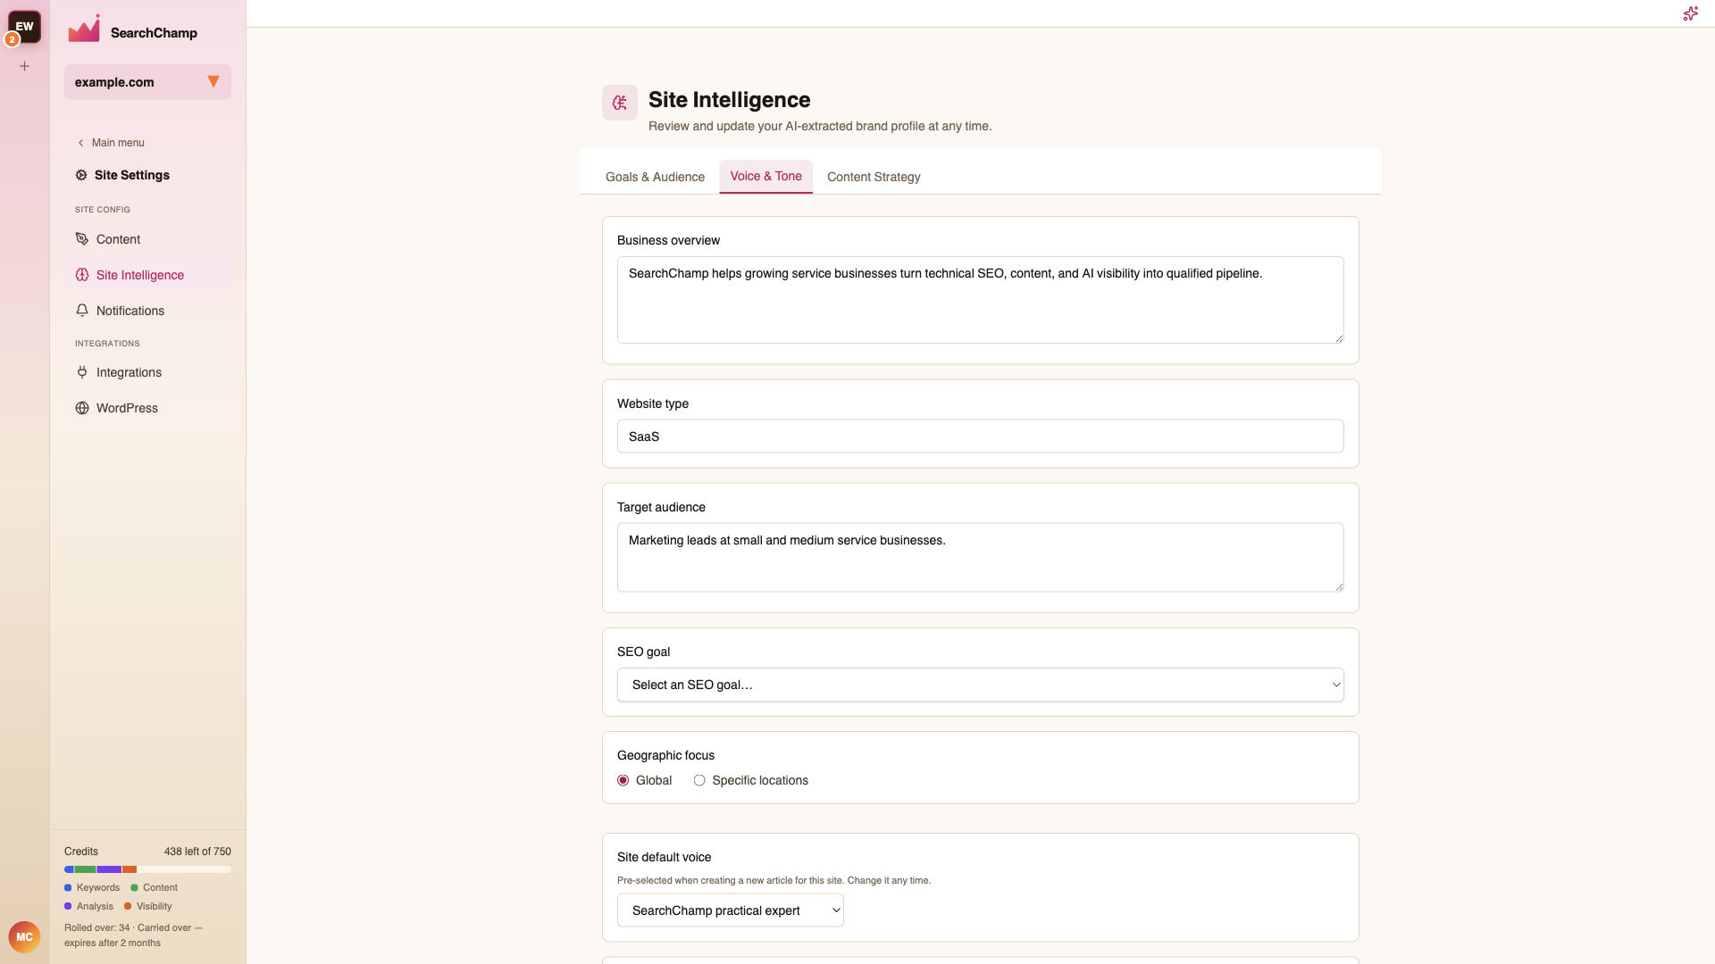Viewport: 1715px width, 964px height.
Task: Click the sparkle AI icon at top right
Action: pyautogui.click(x=1690, y=13)
